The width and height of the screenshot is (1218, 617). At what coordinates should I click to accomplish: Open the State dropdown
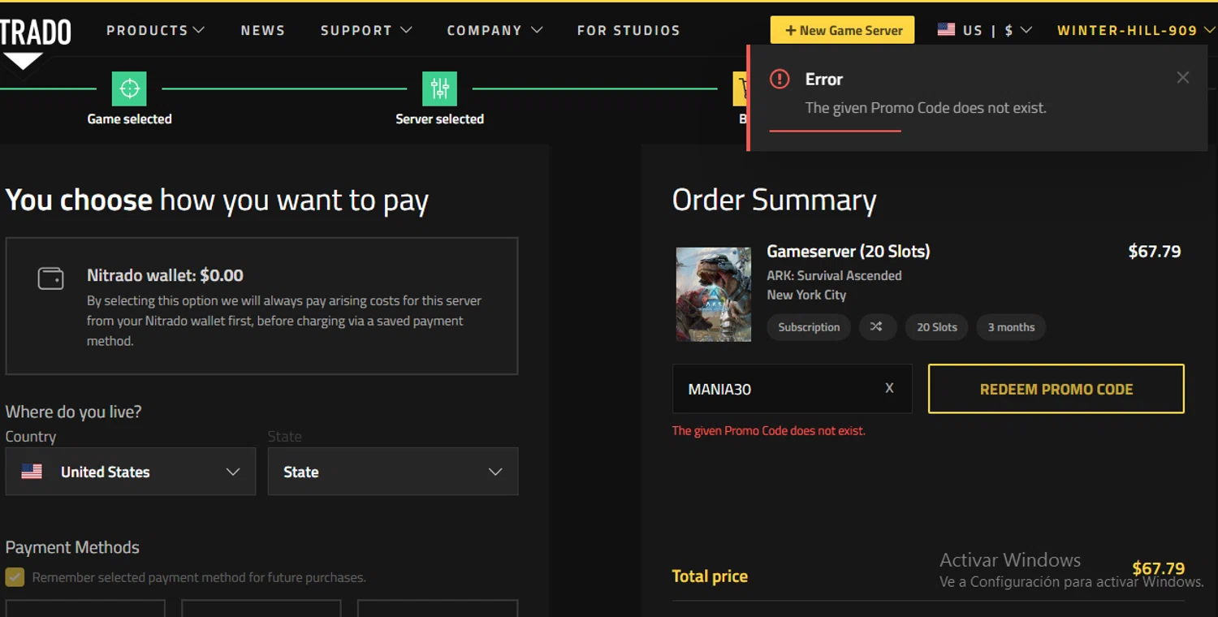[393, 472]
